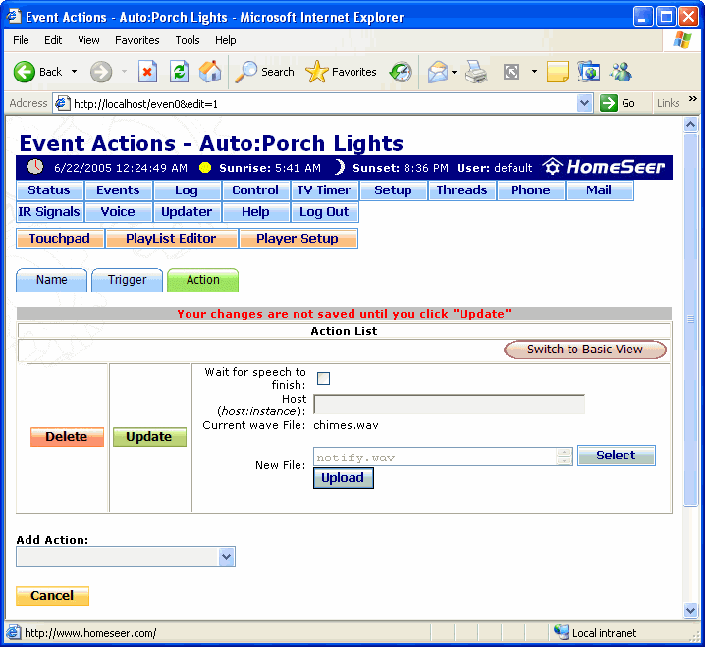Viewport: 705px width, 647px height.
Task: Click the Log Out nav button
Action: coord(324,212)
